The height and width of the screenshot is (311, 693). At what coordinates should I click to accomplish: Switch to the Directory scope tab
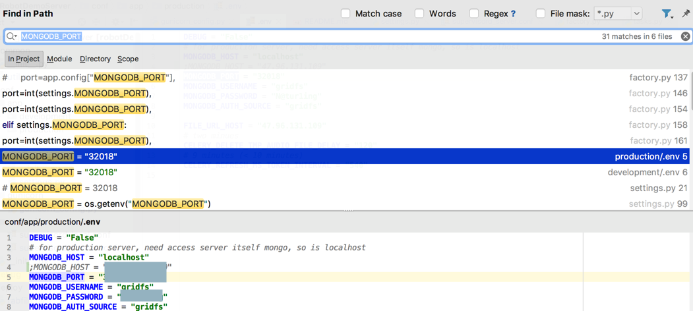pos(95,59)
